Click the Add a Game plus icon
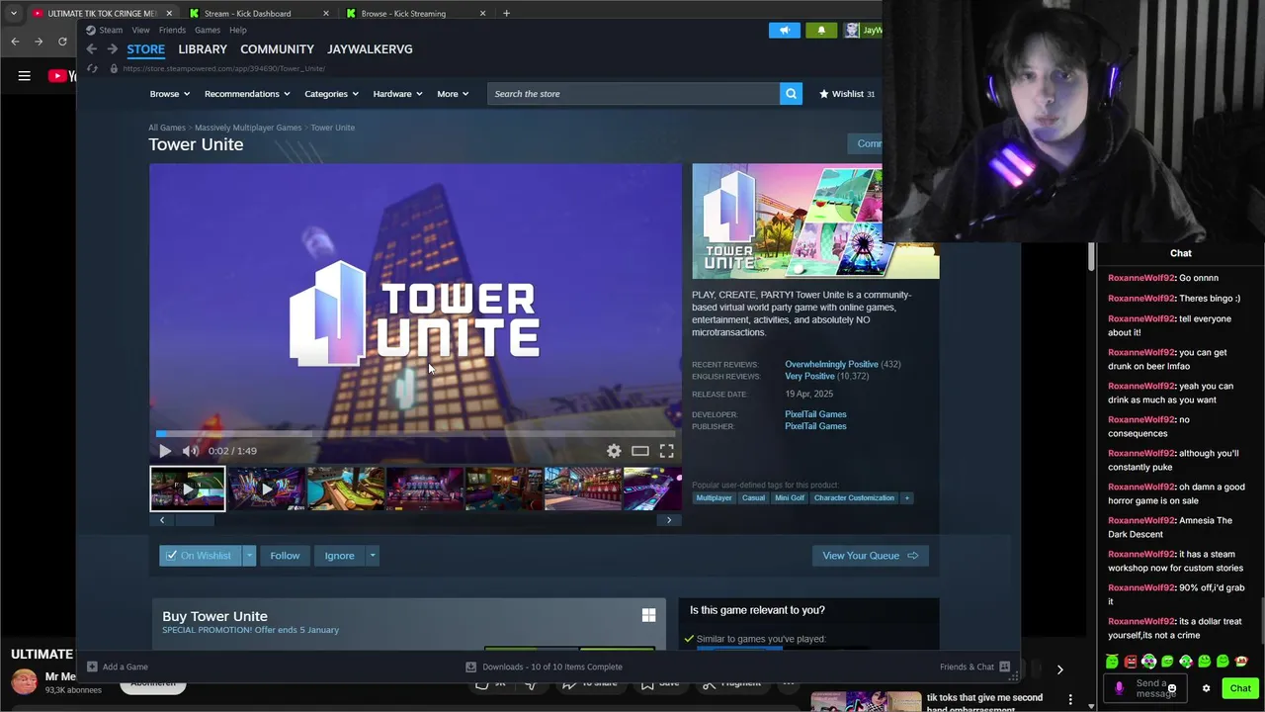1265x712 pixels. tap(92, 667)
